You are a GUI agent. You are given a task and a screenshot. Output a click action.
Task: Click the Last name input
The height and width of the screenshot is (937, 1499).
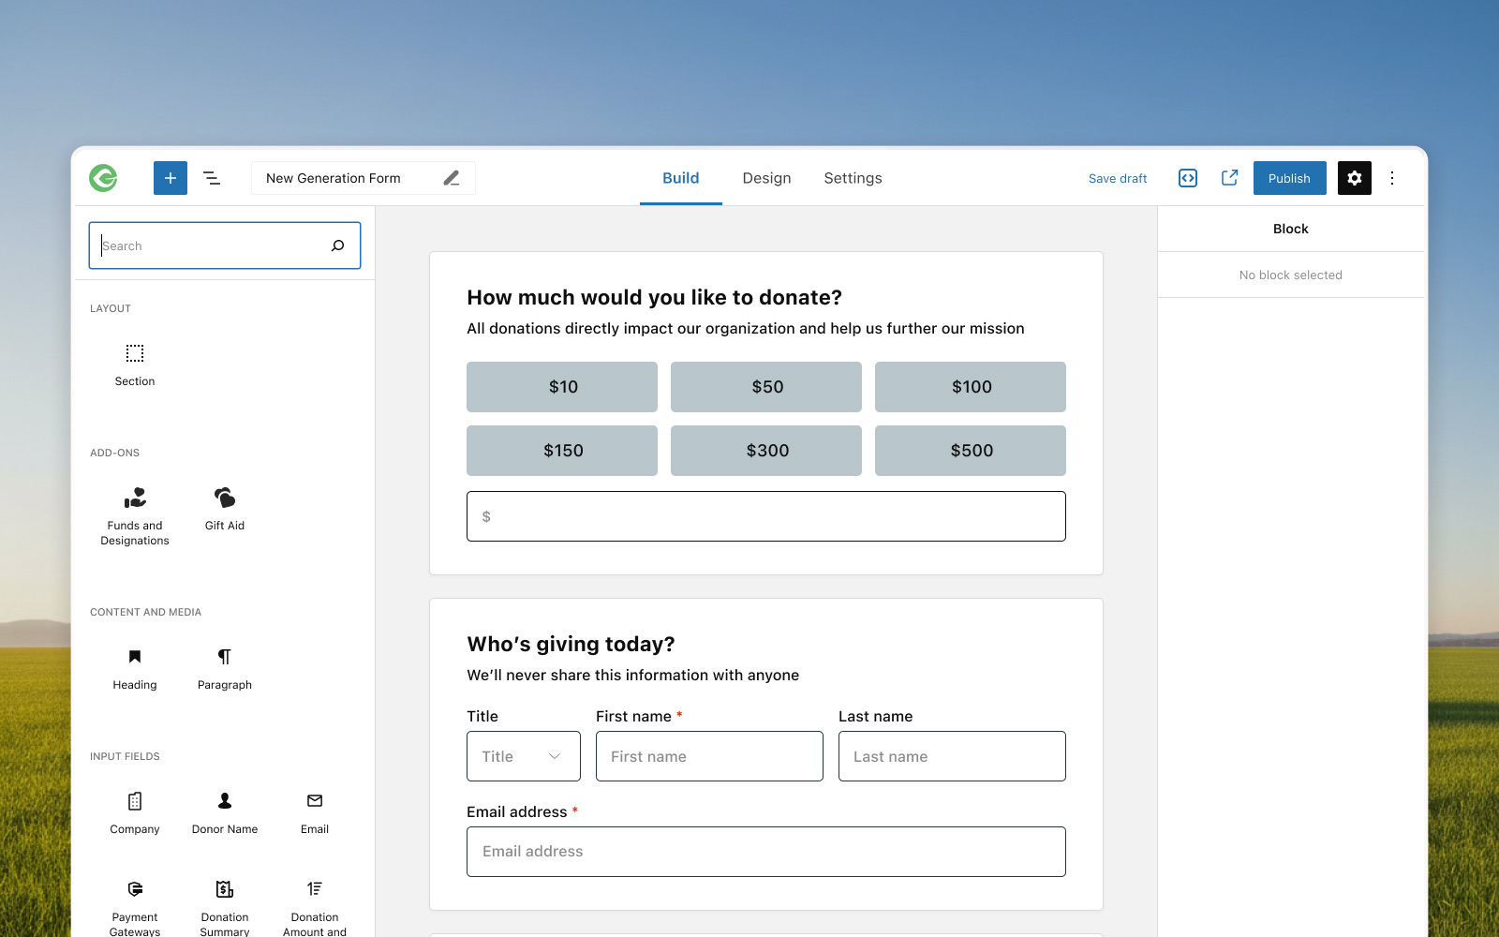click(x=952, y=756)
